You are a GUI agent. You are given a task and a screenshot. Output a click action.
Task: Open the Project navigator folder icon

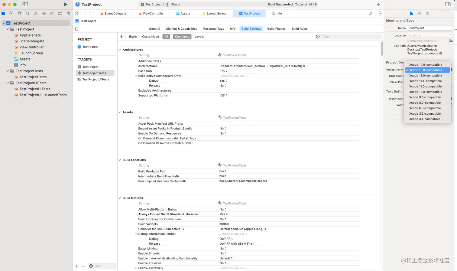[x=3, y=13]
